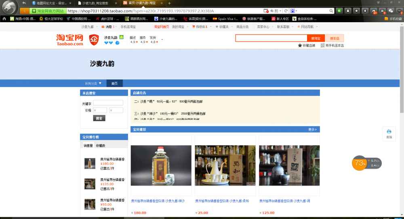Click the star icon of 收藏店铺
Viewport: 404px width, 219px height.
[300, 45]
